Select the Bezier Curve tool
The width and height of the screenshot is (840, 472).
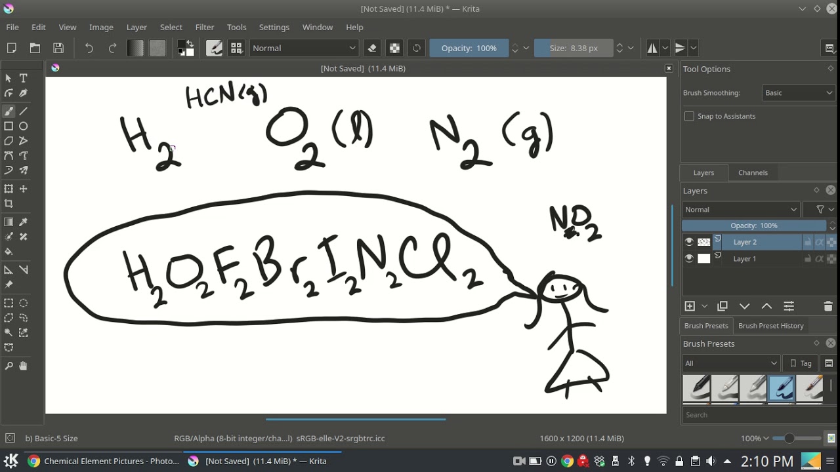point(9,155)
